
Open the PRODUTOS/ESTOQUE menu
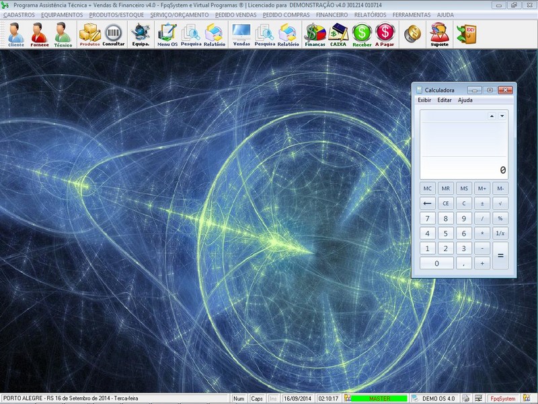pos(116,15)
